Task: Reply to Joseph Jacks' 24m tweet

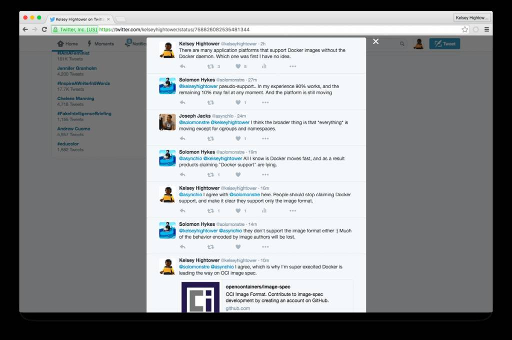Action: coord(182,139)
